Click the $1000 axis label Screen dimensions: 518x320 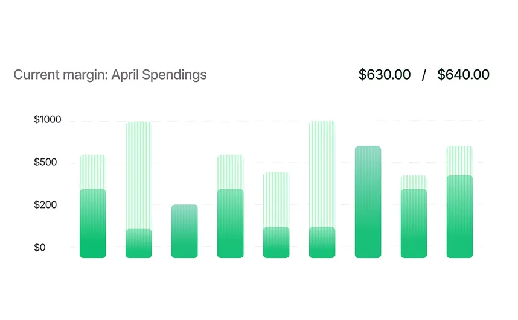[x=48, y=120]
